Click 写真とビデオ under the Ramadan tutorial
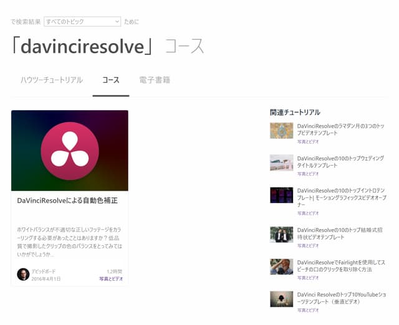 pyautogui.click(x=308, y=142)
